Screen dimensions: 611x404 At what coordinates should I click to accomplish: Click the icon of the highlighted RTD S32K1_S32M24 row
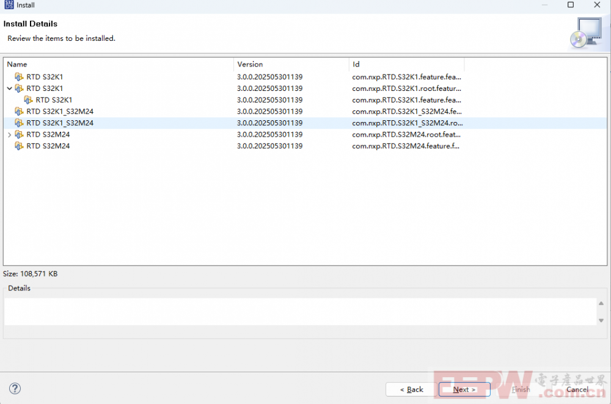point(19,123)
